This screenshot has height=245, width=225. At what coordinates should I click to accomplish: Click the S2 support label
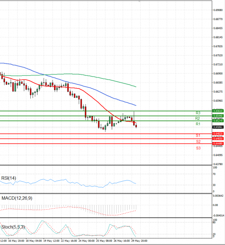(198, 141)
